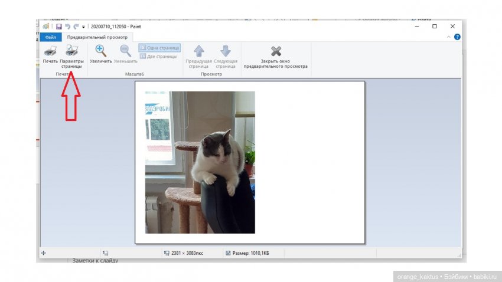Viewport: 502px width, 282px height.
Task: Click image dimensions 2381 × 3083 in status bar
Action: click(x=186, y=253)
